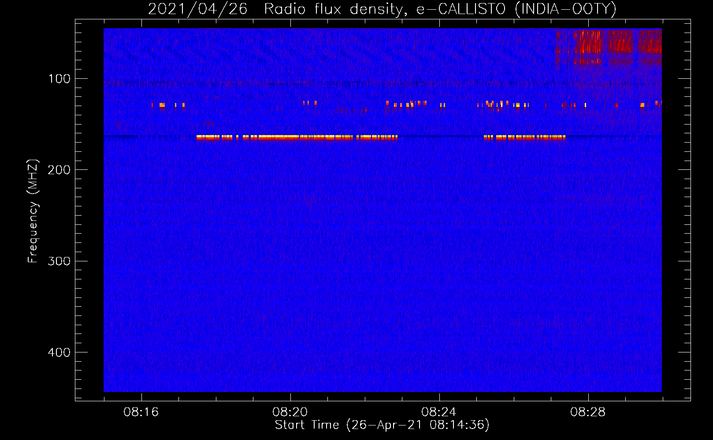713x440 pixels.
Task: Click the 08:24 time tick label
Action: 439,412
